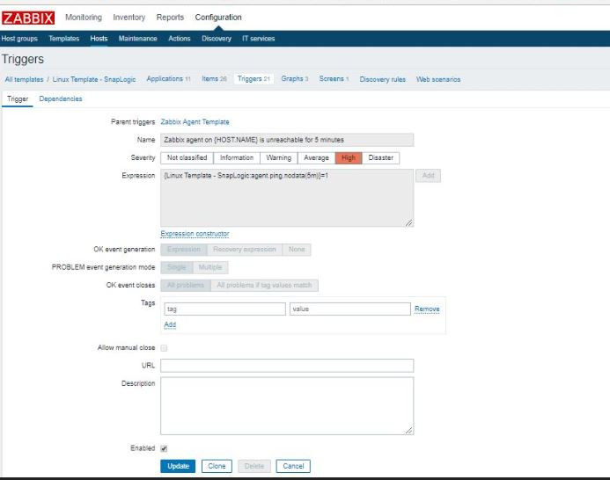610x480 pixels.
Task: Open Linux Template - SnapLogic breadcrumb link
Action: point(94,79)
